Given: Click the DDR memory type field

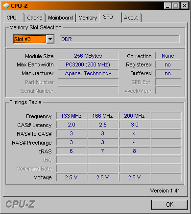Looking at the screenshot, I should click(119, 39).
